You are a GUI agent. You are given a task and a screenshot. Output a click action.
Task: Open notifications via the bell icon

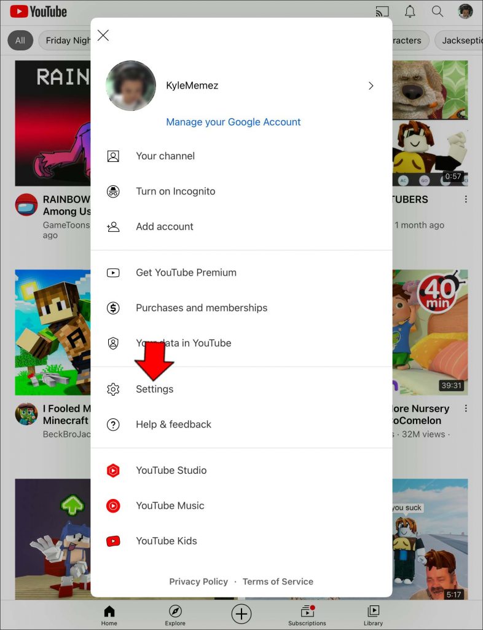409,11
